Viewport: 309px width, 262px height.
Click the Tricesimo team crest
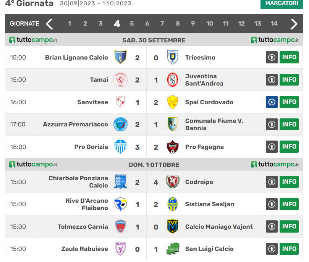[173, 58]
